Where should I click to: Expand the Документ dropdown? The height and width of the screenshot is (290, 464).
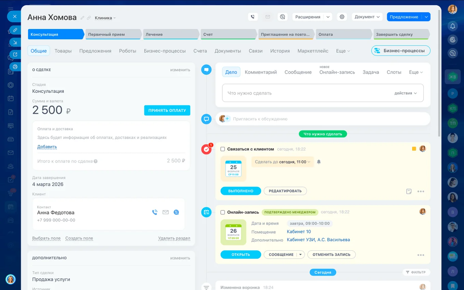click(x=367, y=16)
